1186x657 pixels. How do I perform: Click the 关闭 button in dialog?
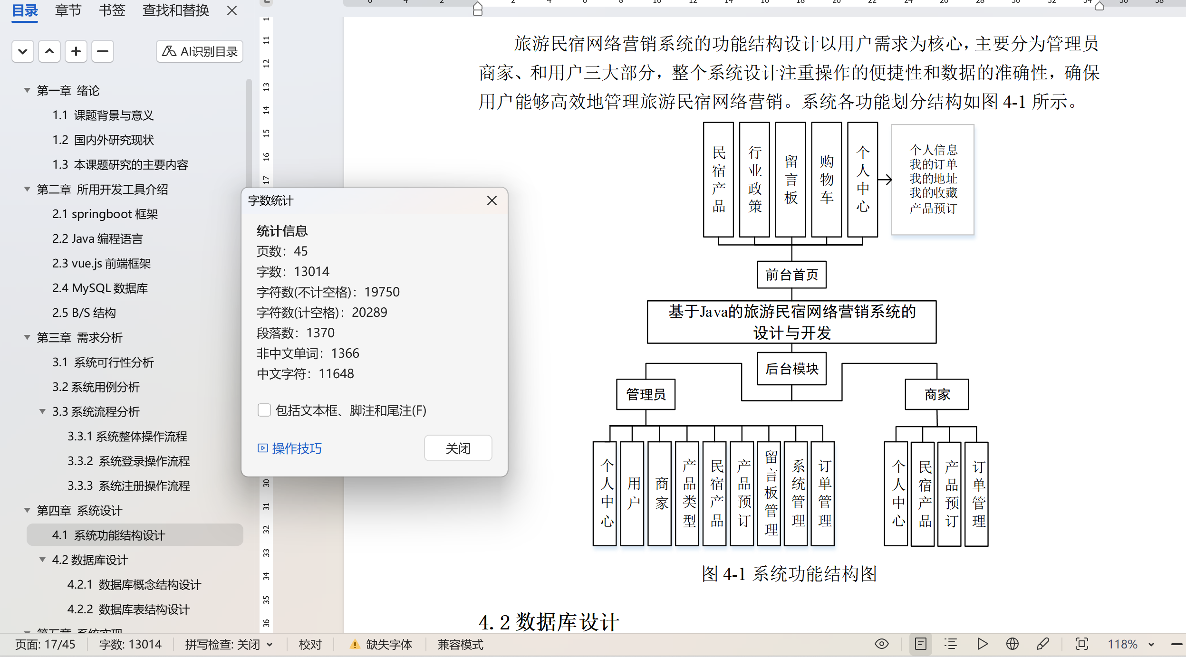[457, 448]
